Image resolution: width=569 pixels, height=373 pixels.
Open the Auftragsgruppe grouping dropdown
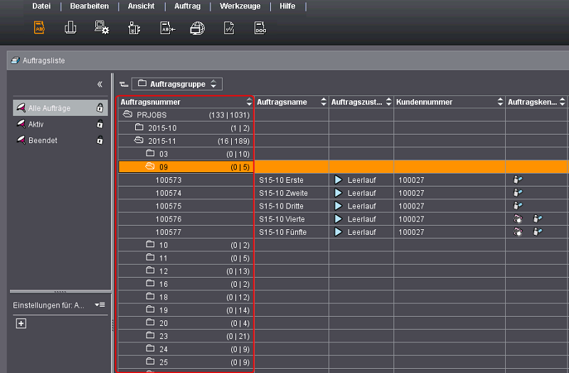pos(177,84)
